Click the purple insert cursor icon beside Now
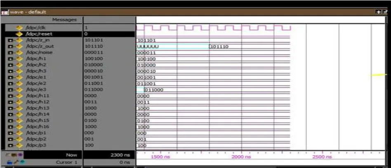The width and height of the screenshot is (391, 168). pyautogui.click(x=20, y=155)
